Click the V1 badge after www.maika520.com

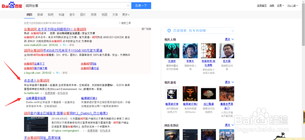(65, 45)
